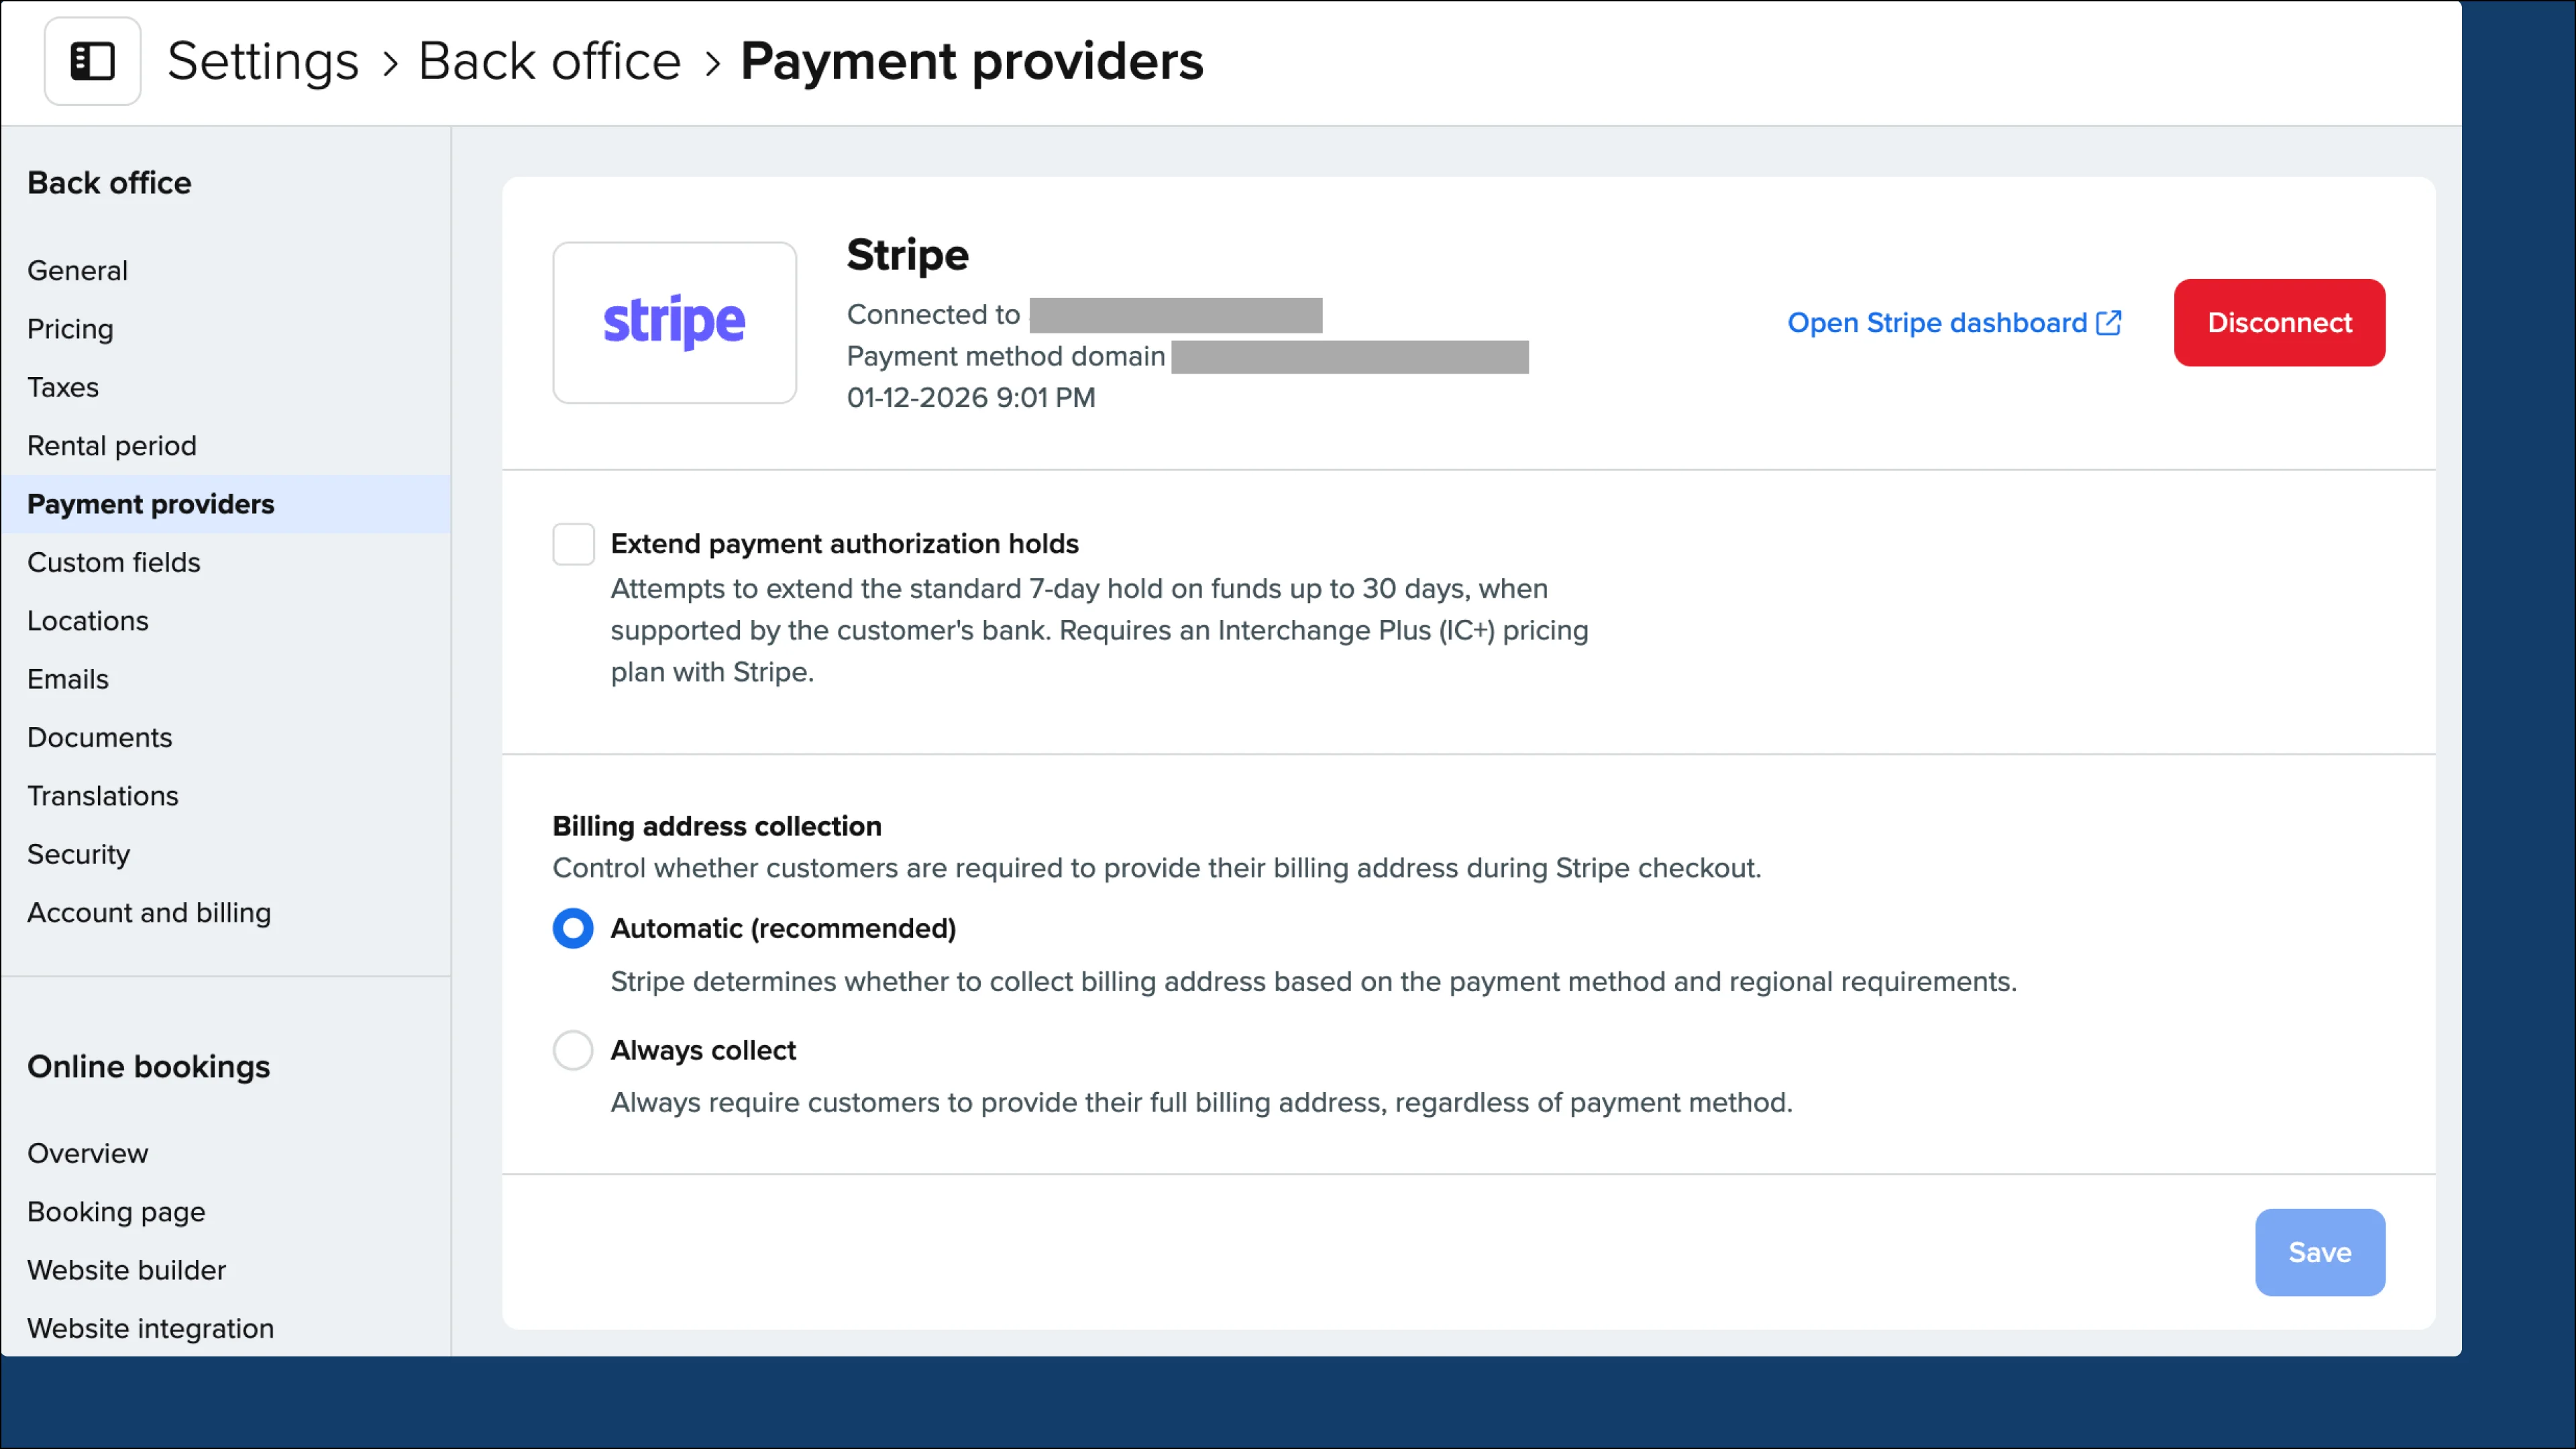Open Stripe dashboard link

[x=1954, y=323]
